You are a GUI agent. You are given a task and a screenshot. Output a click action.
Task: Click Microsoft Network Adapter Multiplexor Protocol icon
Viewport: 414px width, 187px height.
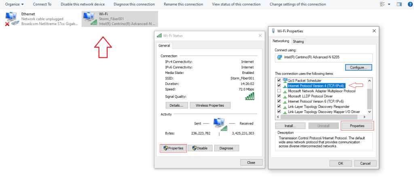coord(285,91)
